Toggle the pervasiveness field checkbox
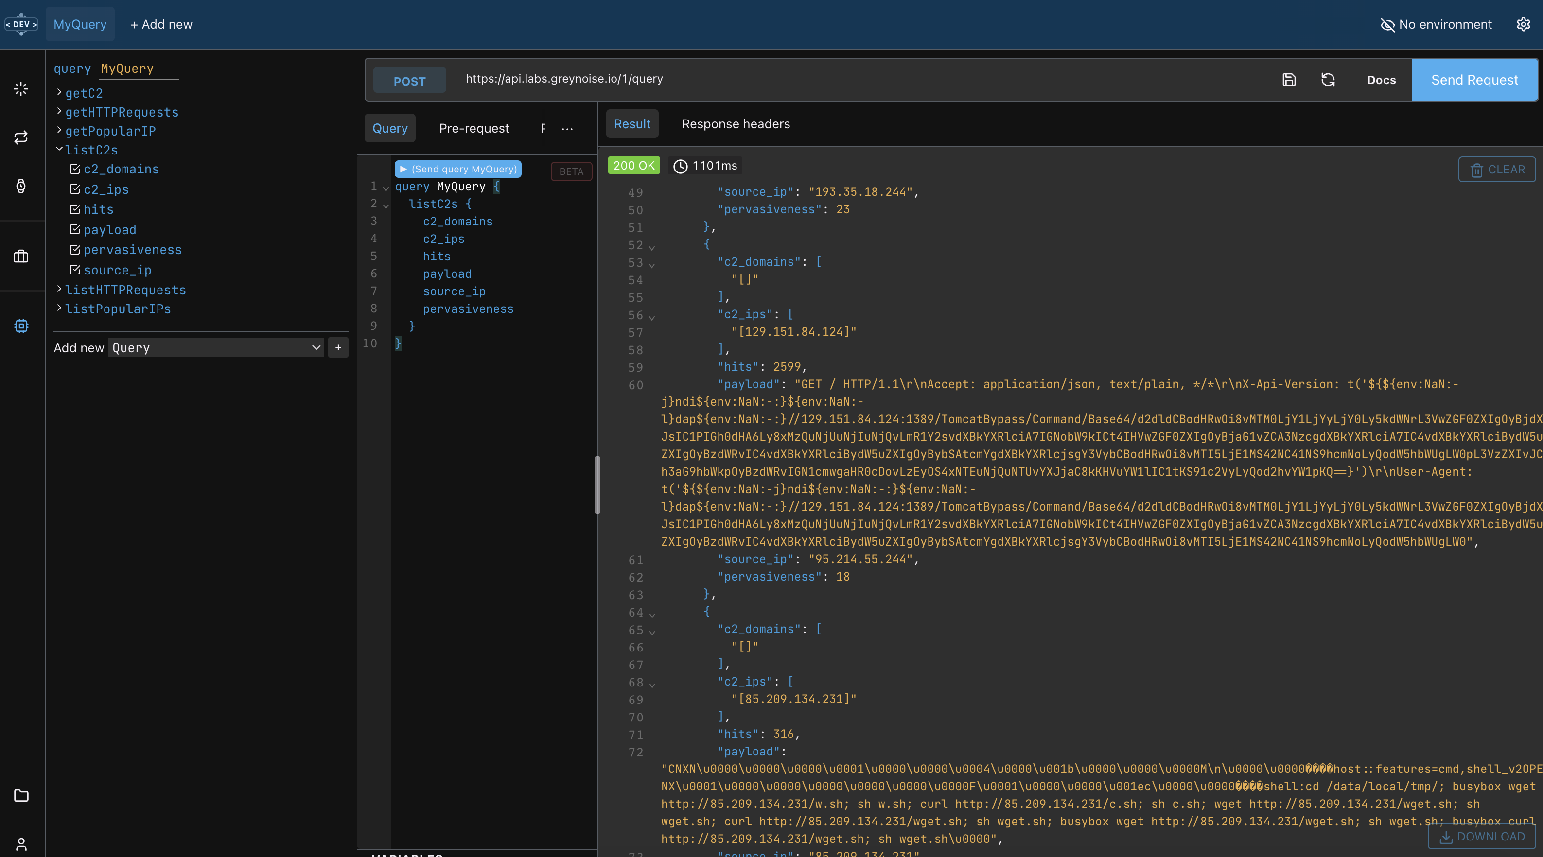Viewport: 1543px width, 857px height. pyautogui.click(x=75, y=250)
